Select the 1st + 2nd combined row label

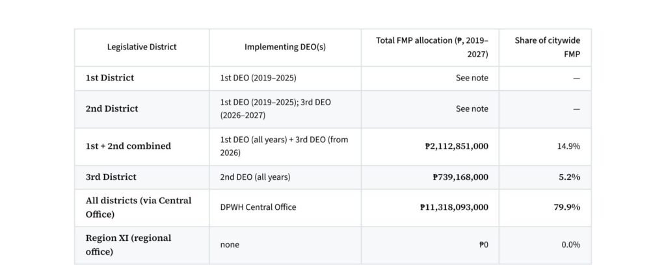click(128, 146)
